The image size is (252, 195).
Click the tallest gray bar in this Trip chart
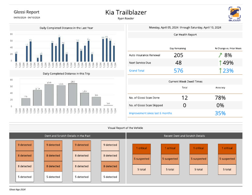point(73,94)
